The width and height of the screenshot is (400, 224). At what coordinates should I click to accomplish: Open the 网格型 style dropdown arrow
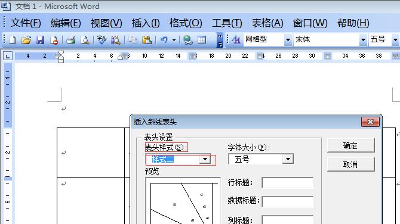(x=288, y=40)
